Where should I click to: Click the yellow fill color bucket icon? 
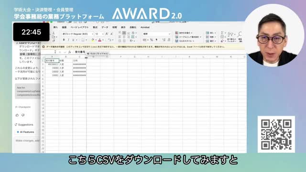[93, 40]
